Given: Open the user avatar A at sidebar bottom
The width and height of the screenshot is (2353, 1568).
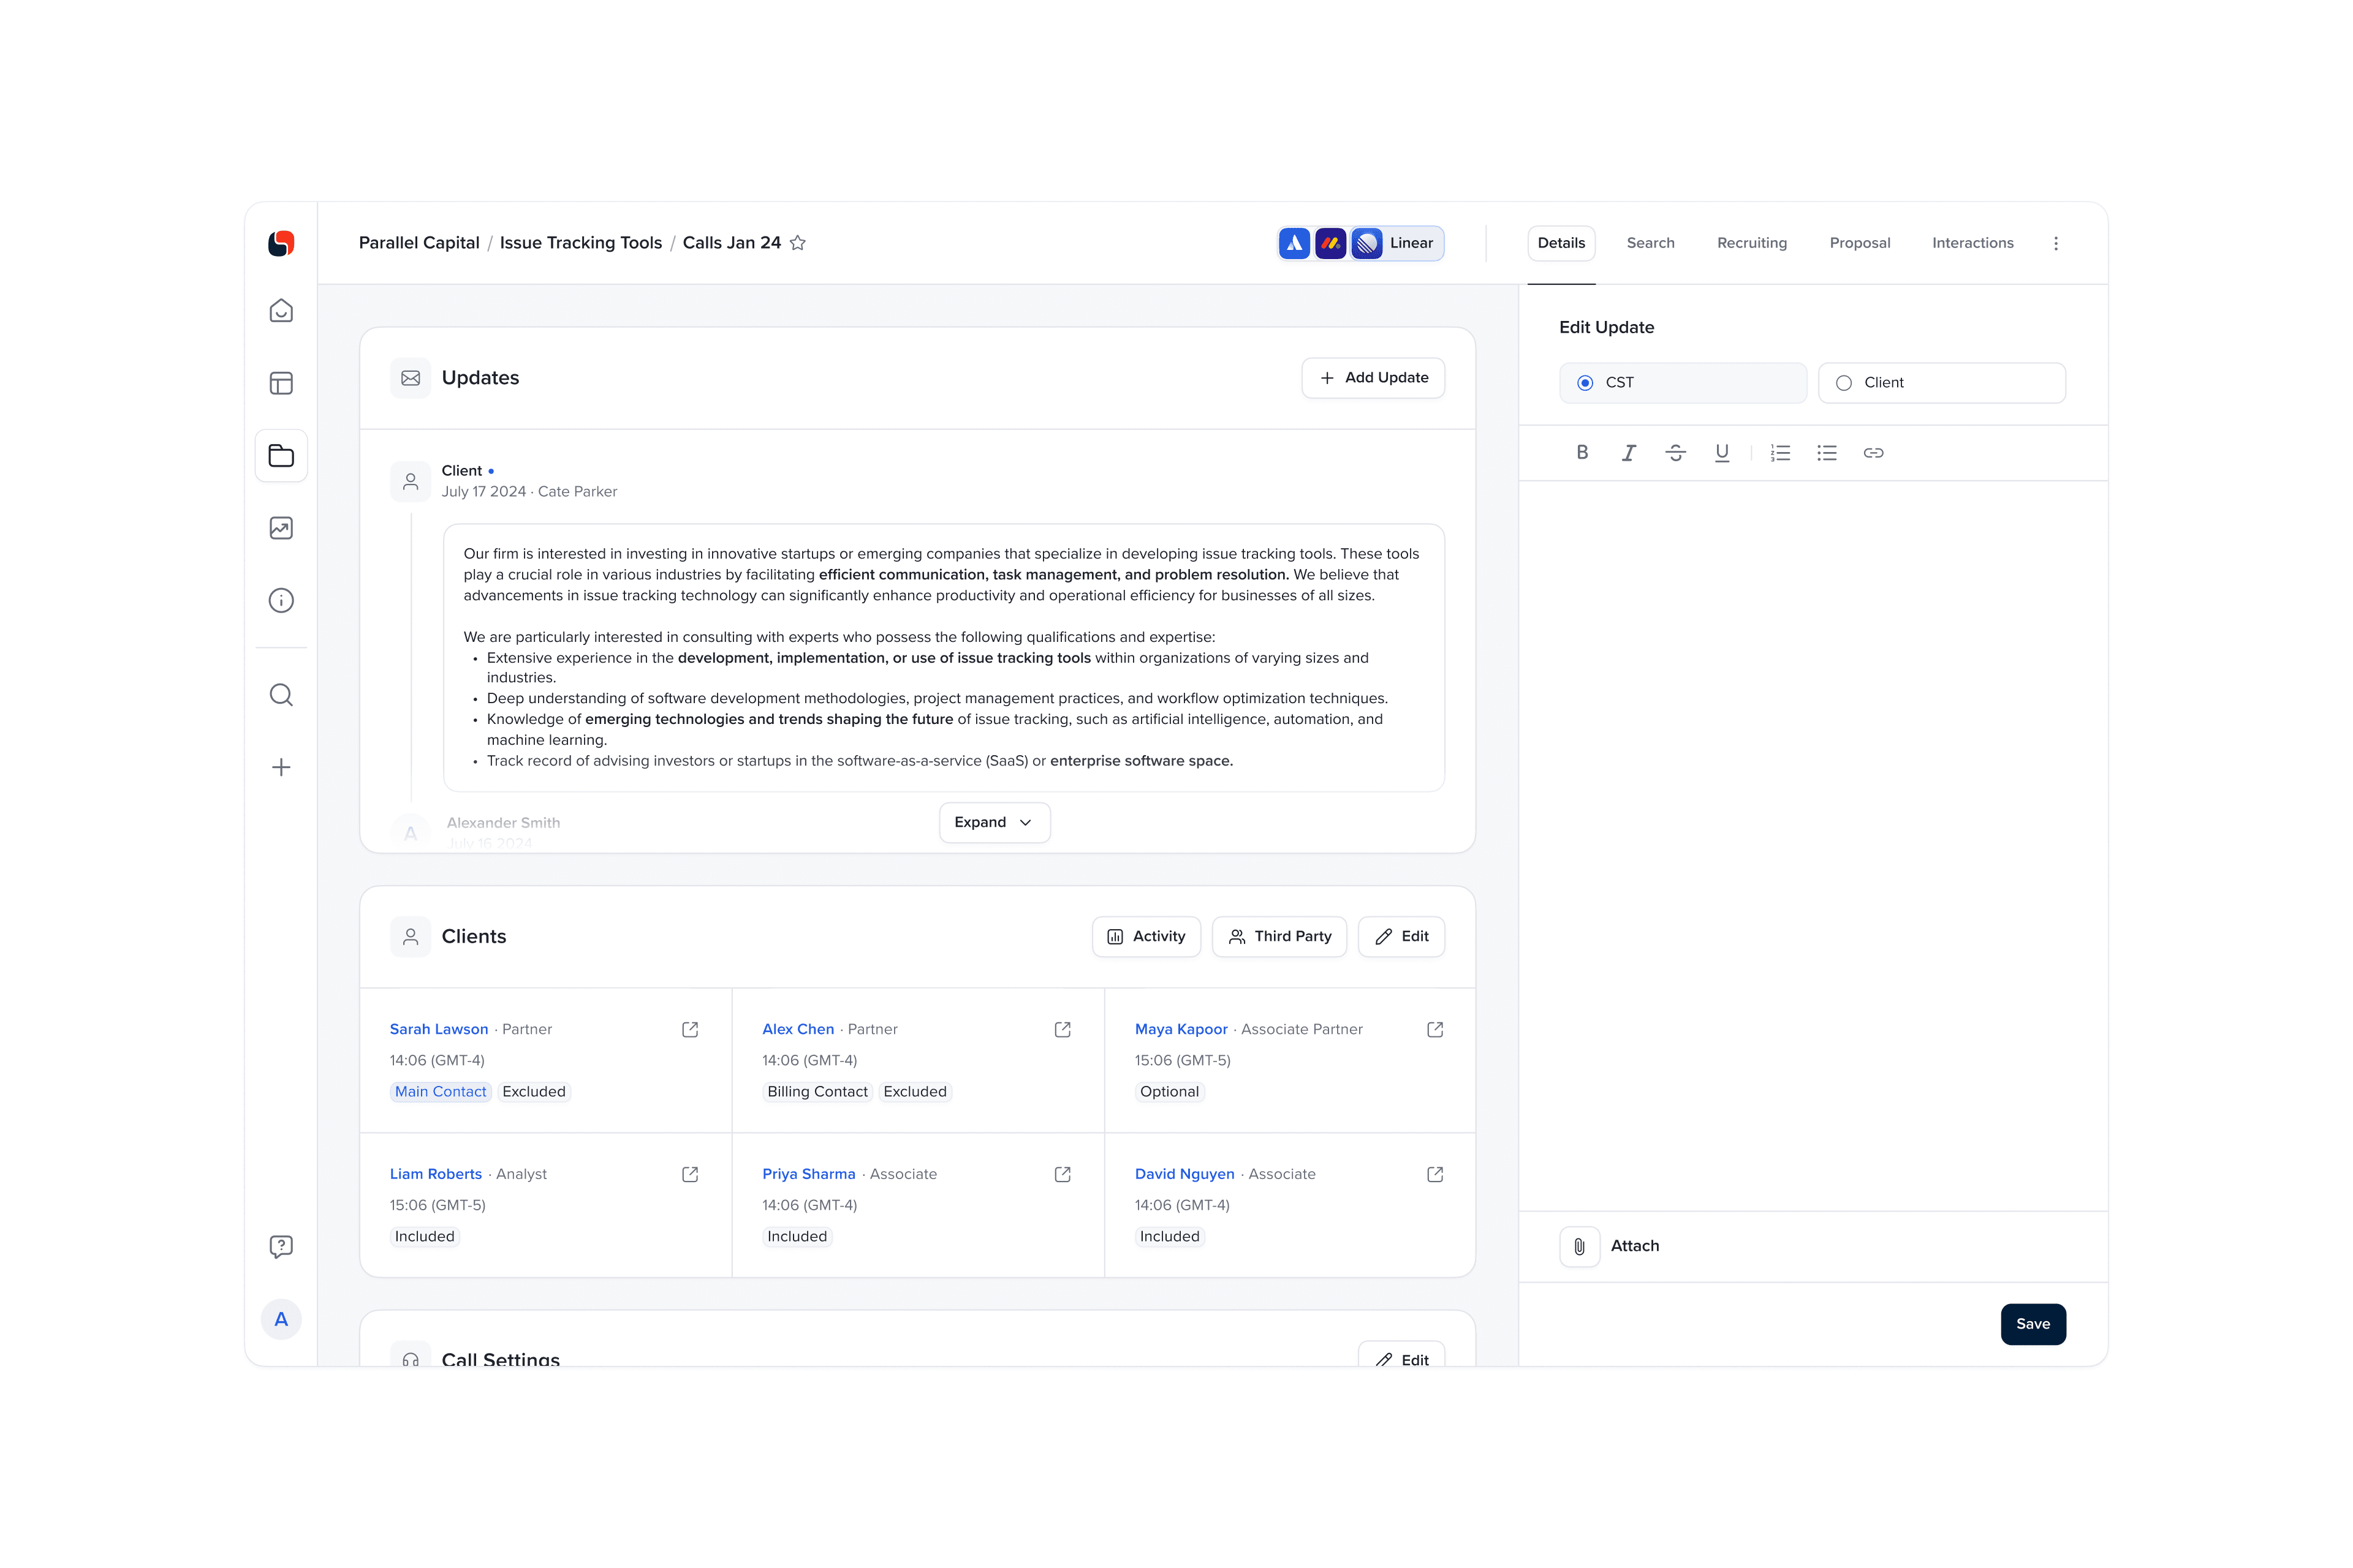Looking at the screenshot, I should [281, 1319].
